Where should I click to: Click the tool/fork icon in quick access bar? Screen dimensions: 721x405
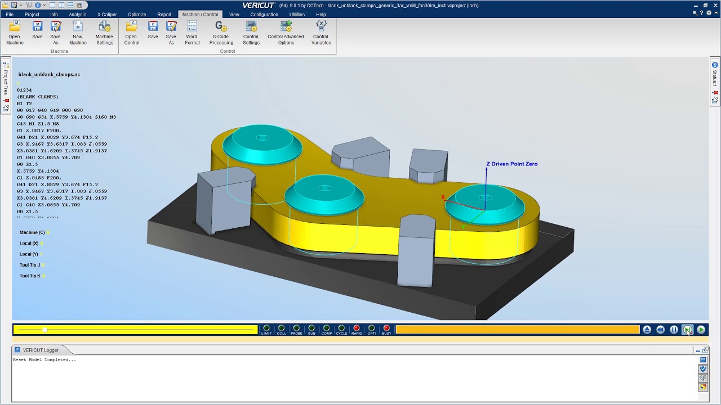[x=29, y=5]
